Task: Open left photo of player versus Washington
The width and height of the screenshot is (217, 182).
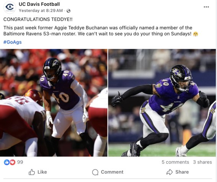Action: click(x=54, y=103)
